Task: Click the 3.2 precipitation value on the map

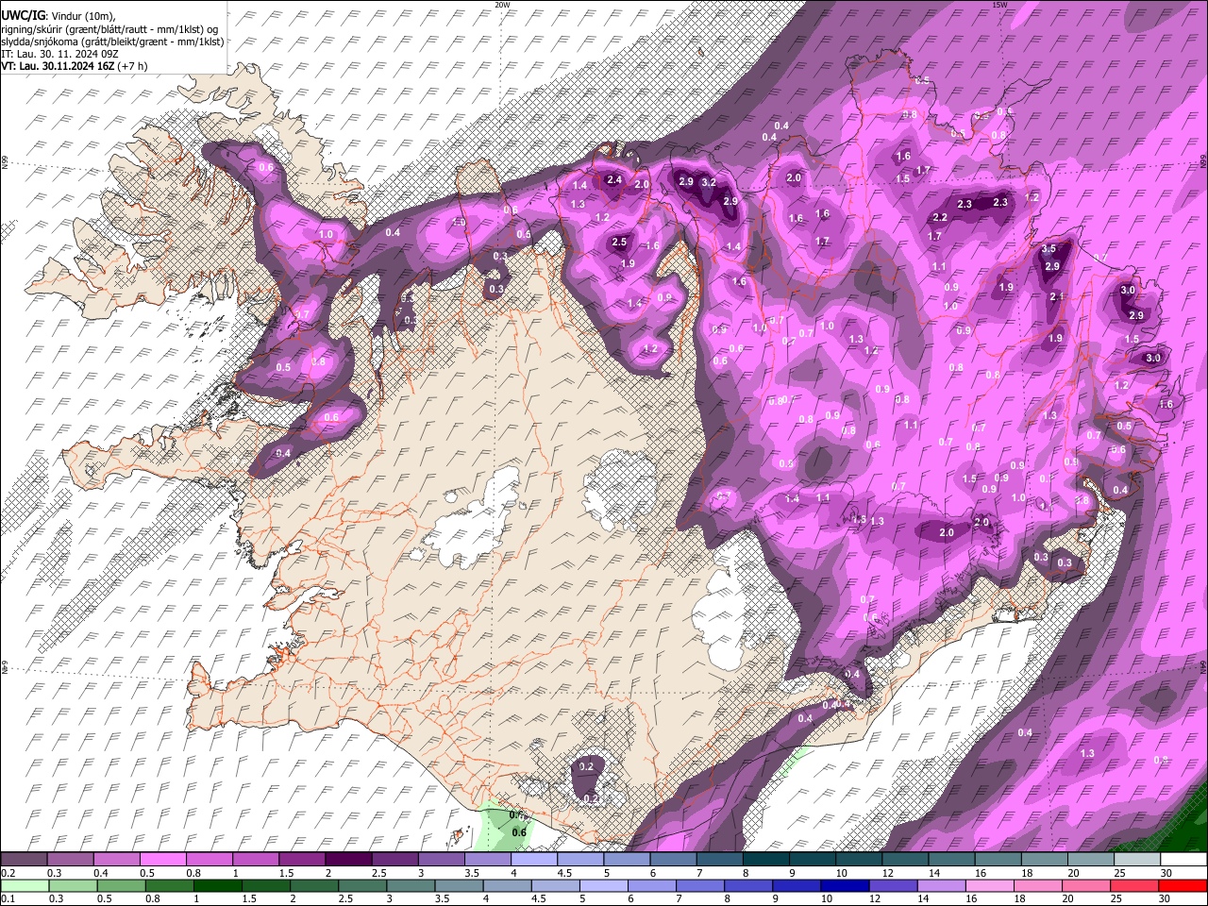Action: pyautogui.click(x=709, y=182)
